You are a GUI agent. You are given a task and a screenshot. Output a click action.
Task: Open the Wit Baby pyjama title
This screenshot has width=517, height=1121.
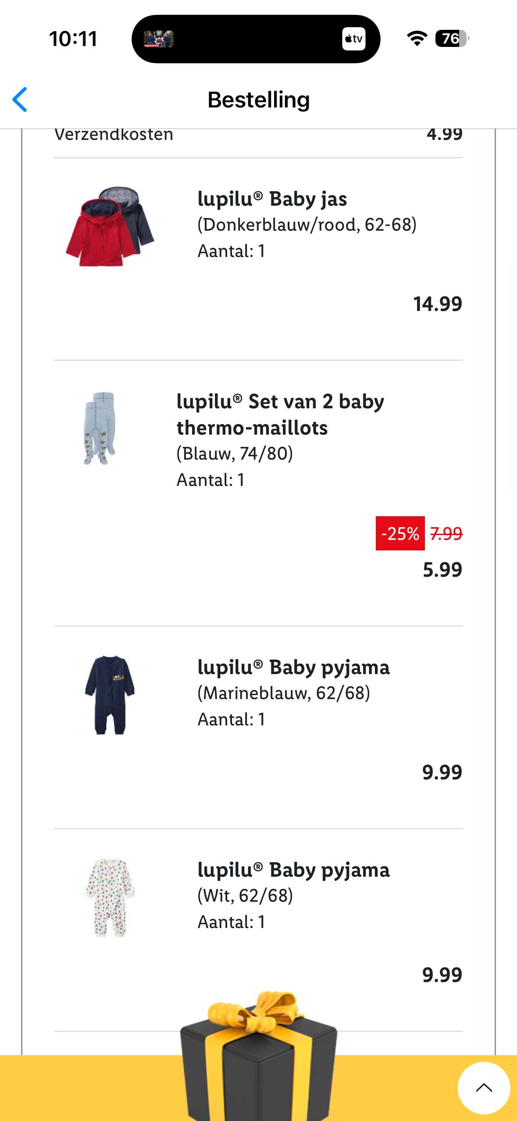[293, 870]
